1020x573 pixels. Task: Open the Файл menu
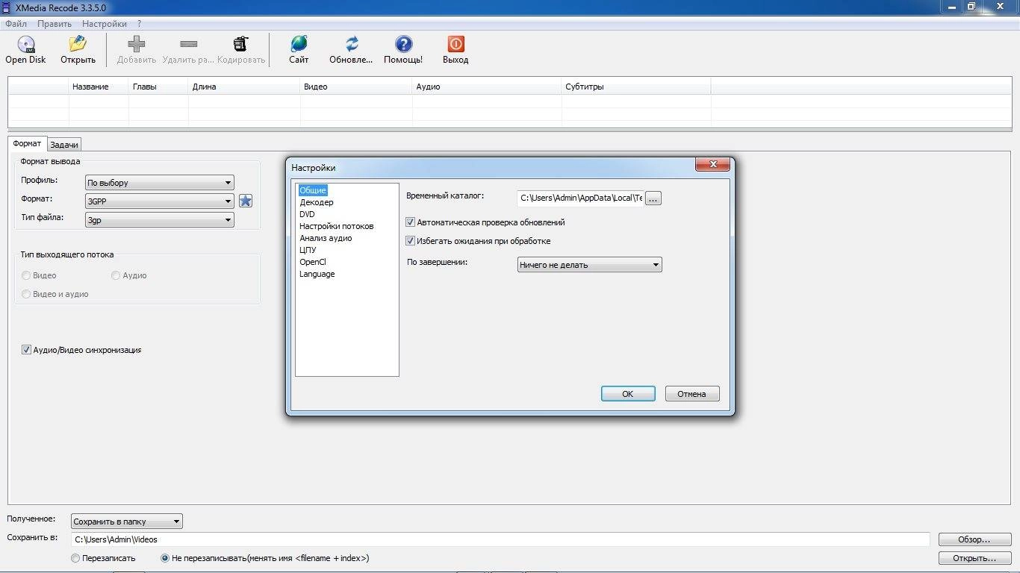point(16,24)
